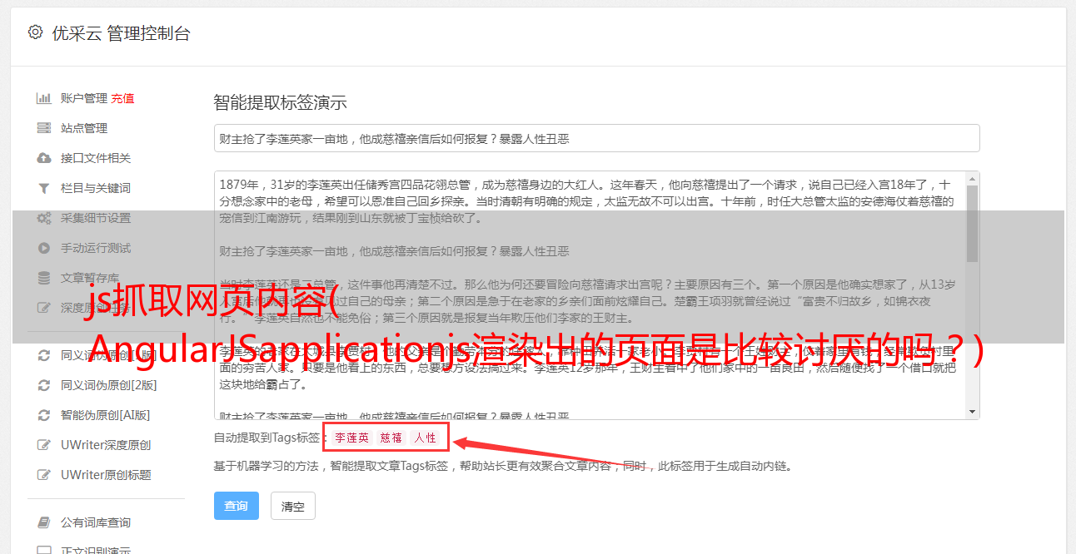The image size is (1076, 554).
Task: Select the 李莲英 tag
Action: [x=352, y=438]
